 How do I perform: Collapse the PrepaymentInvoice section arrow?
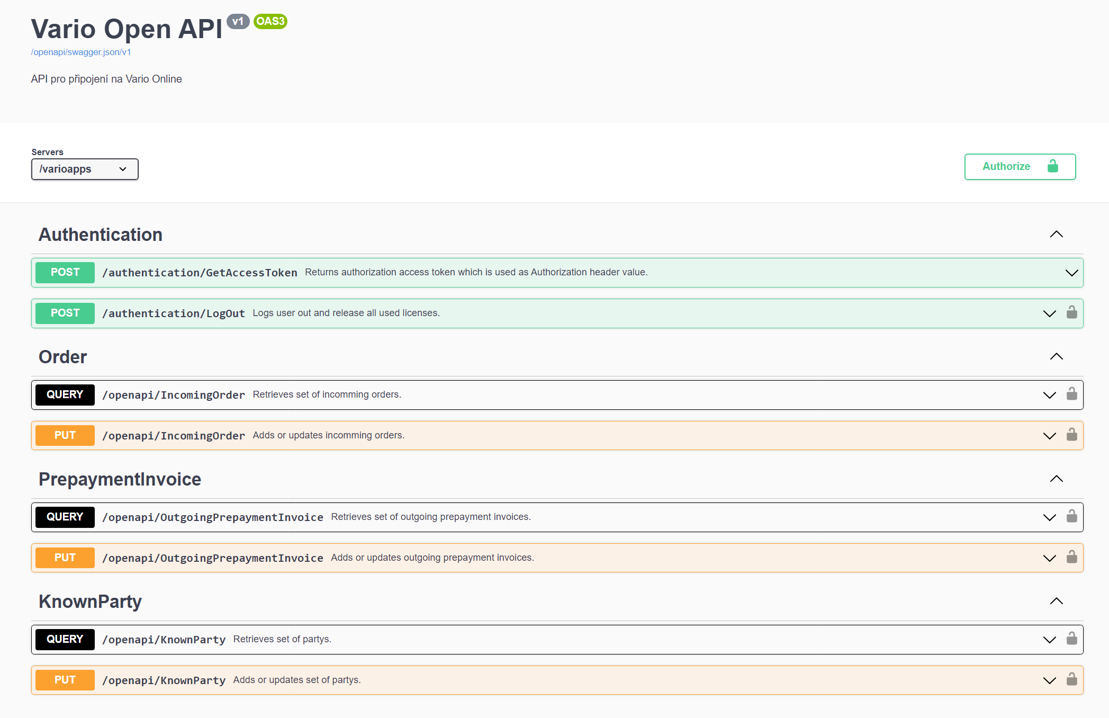click(x=1056, y=479)
